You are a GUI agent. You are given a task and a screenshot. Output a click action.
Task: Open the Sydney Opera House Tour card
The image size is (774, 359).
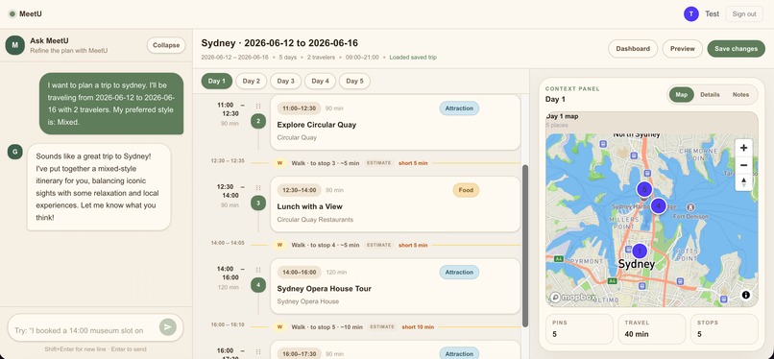coord(396,286)
